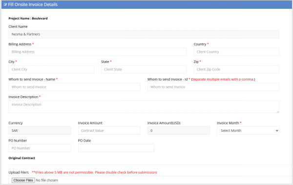Click the Client Name field showing Nesma & Partners

point(144,34)
